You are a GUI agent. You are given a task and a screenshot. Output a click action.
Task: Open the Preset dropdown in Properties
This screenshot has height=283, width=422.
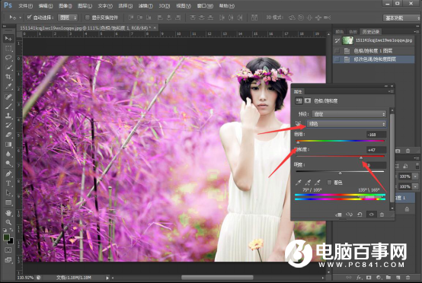click(x=350, y=114)
